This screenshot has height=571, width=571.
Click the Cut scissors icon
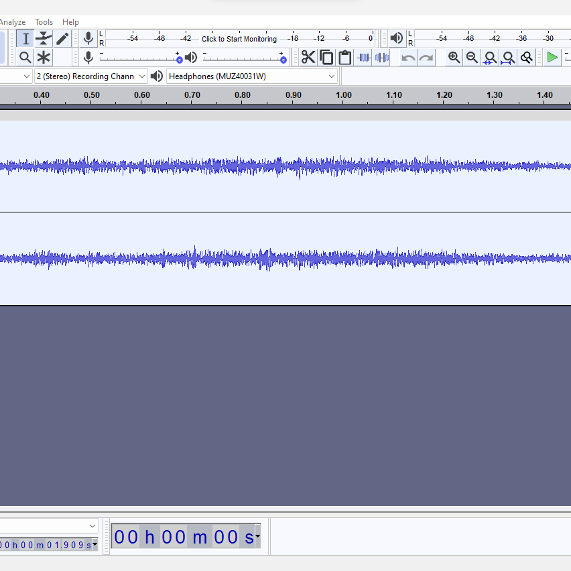(x=308, y=58)
